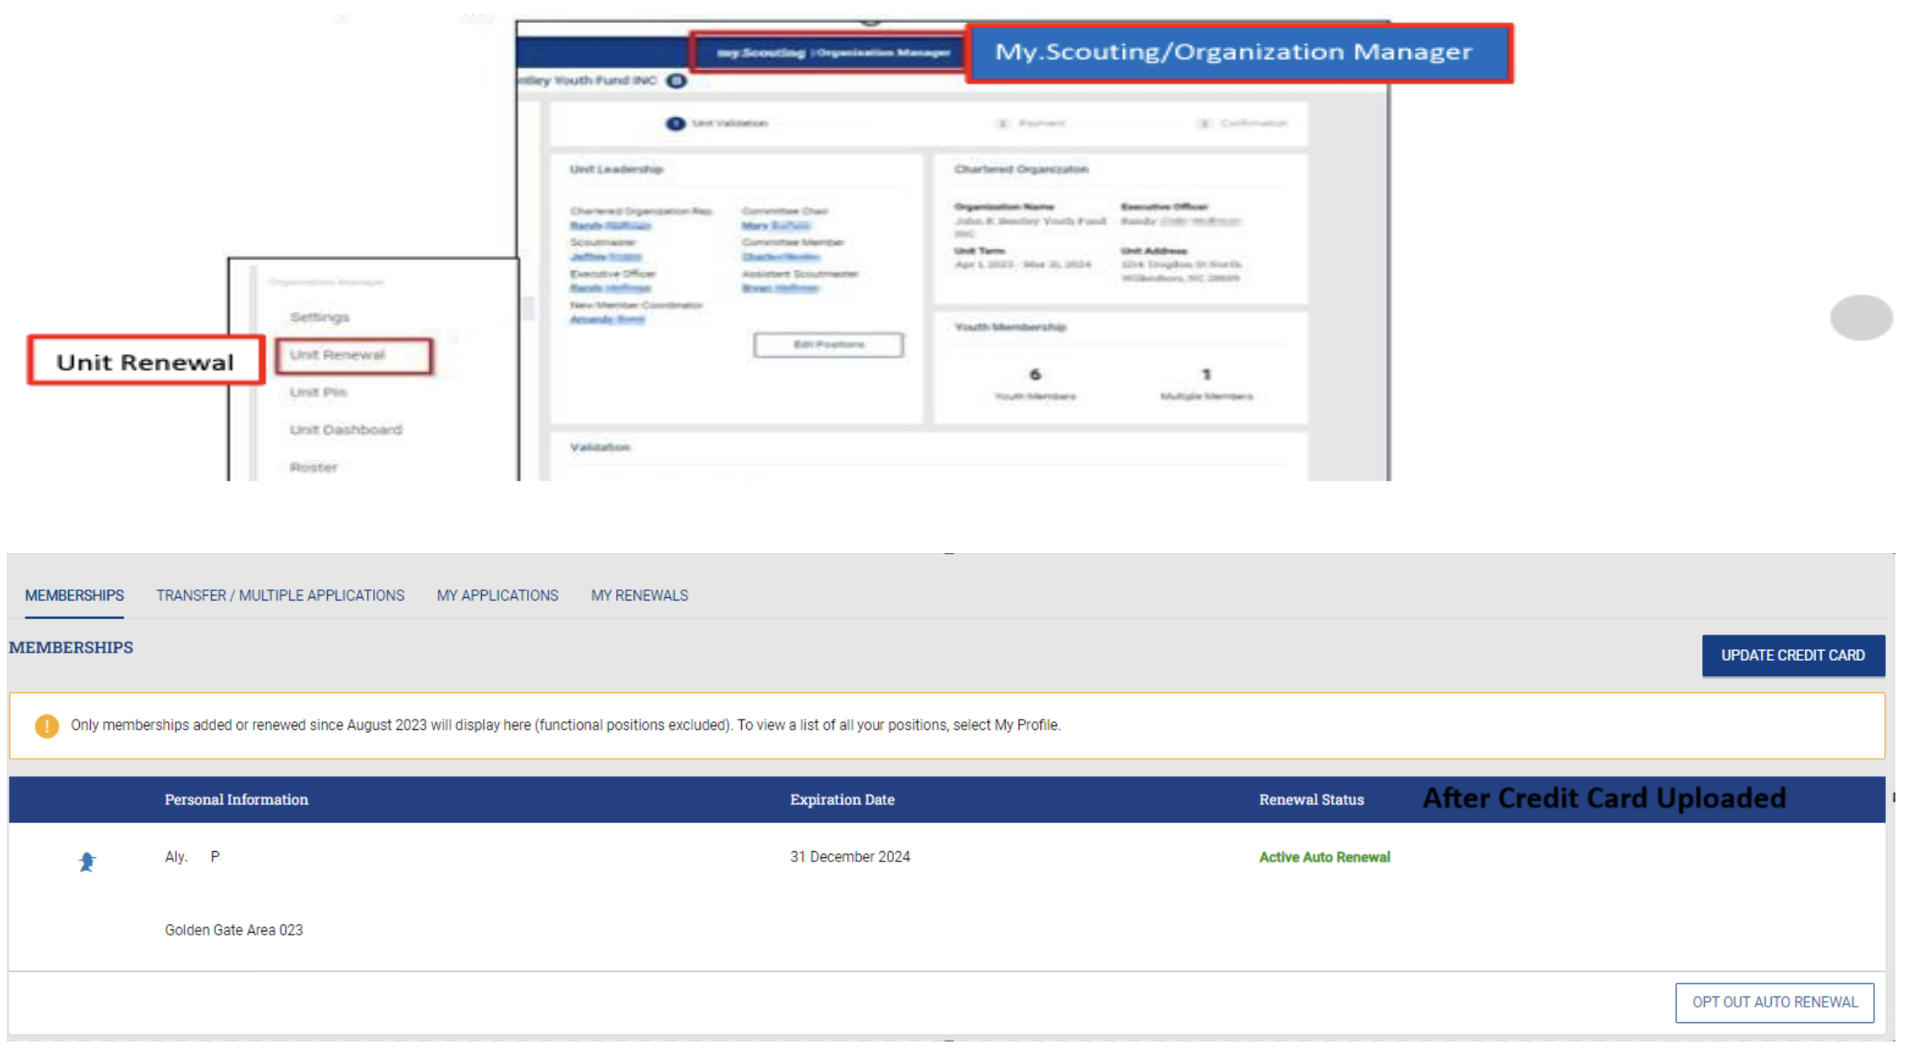The image size is (1907, 1050).
Task: Click the scout member icon for Aly
Action: coord(87,861)
